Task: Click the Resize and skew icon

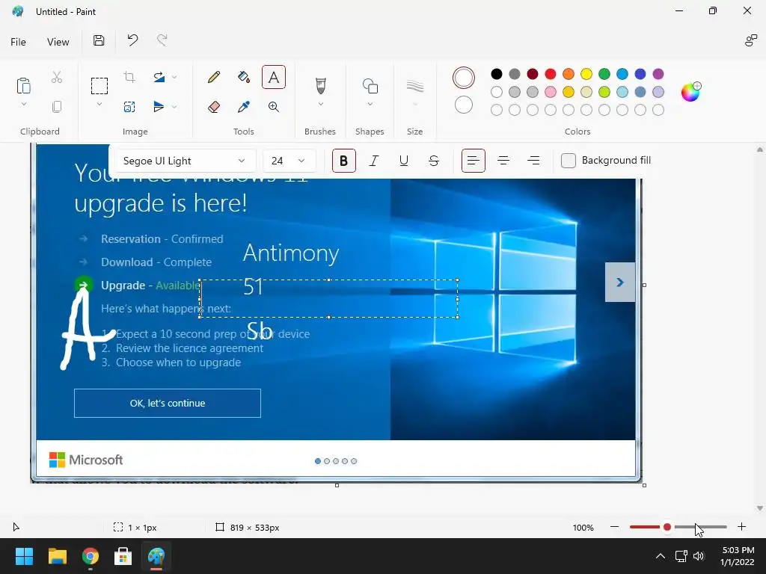Action: pyautogui.click(x=129, y=107)
